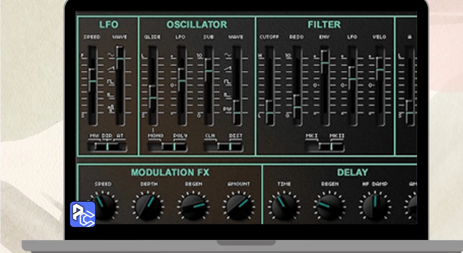The width and height of the screenshot is (463, 253).
Task: Click the HF DAMP label in Delay section
Action: click(x=375, y=184)
